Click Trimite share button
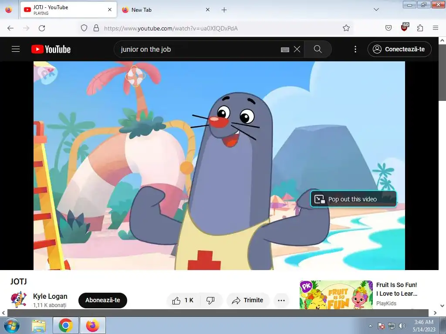 (248, 300)
